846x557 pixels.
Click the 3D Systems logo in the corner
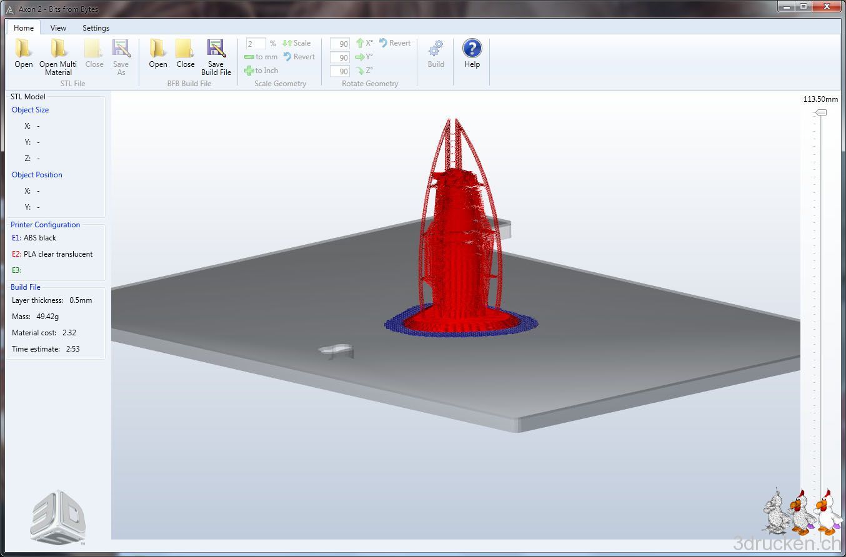(57, 517)
